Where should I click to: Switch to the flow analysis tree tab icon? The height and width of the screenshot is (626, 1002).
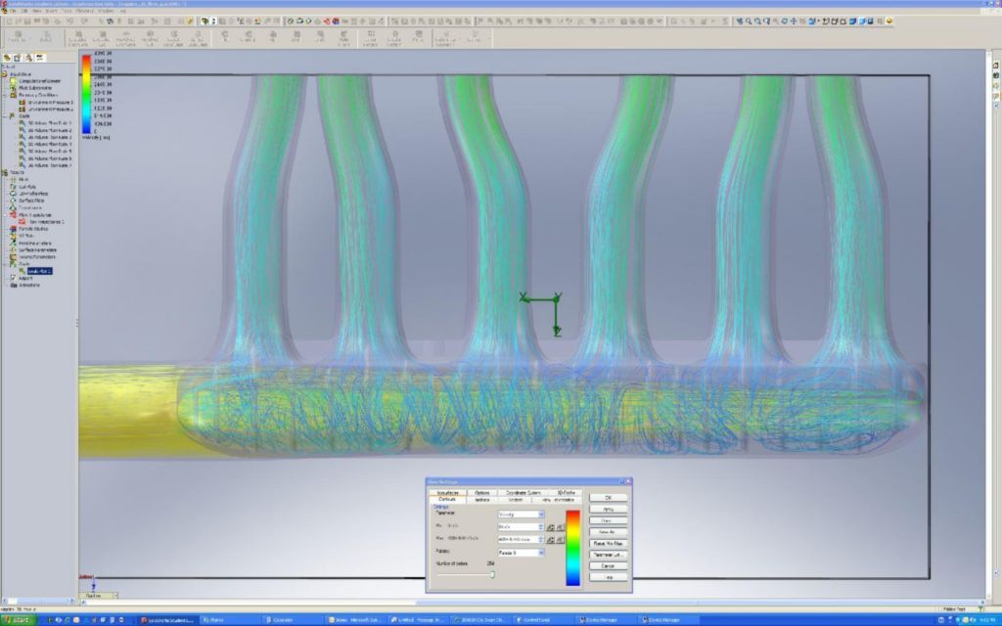pos(39,59)
